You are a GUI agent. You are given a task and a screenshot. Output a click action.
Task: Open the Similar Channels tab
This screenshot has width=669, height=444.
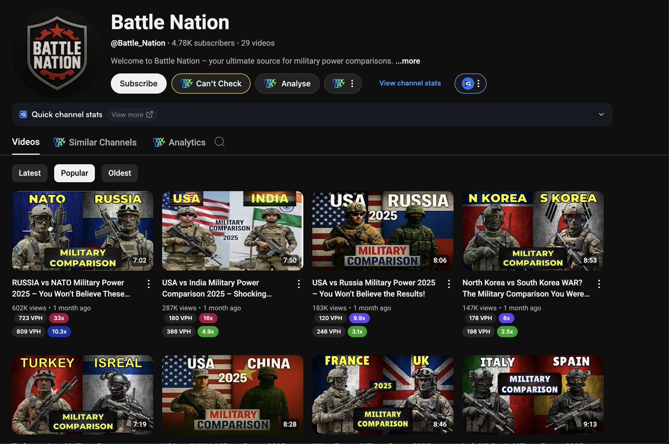tap(95, 142)
